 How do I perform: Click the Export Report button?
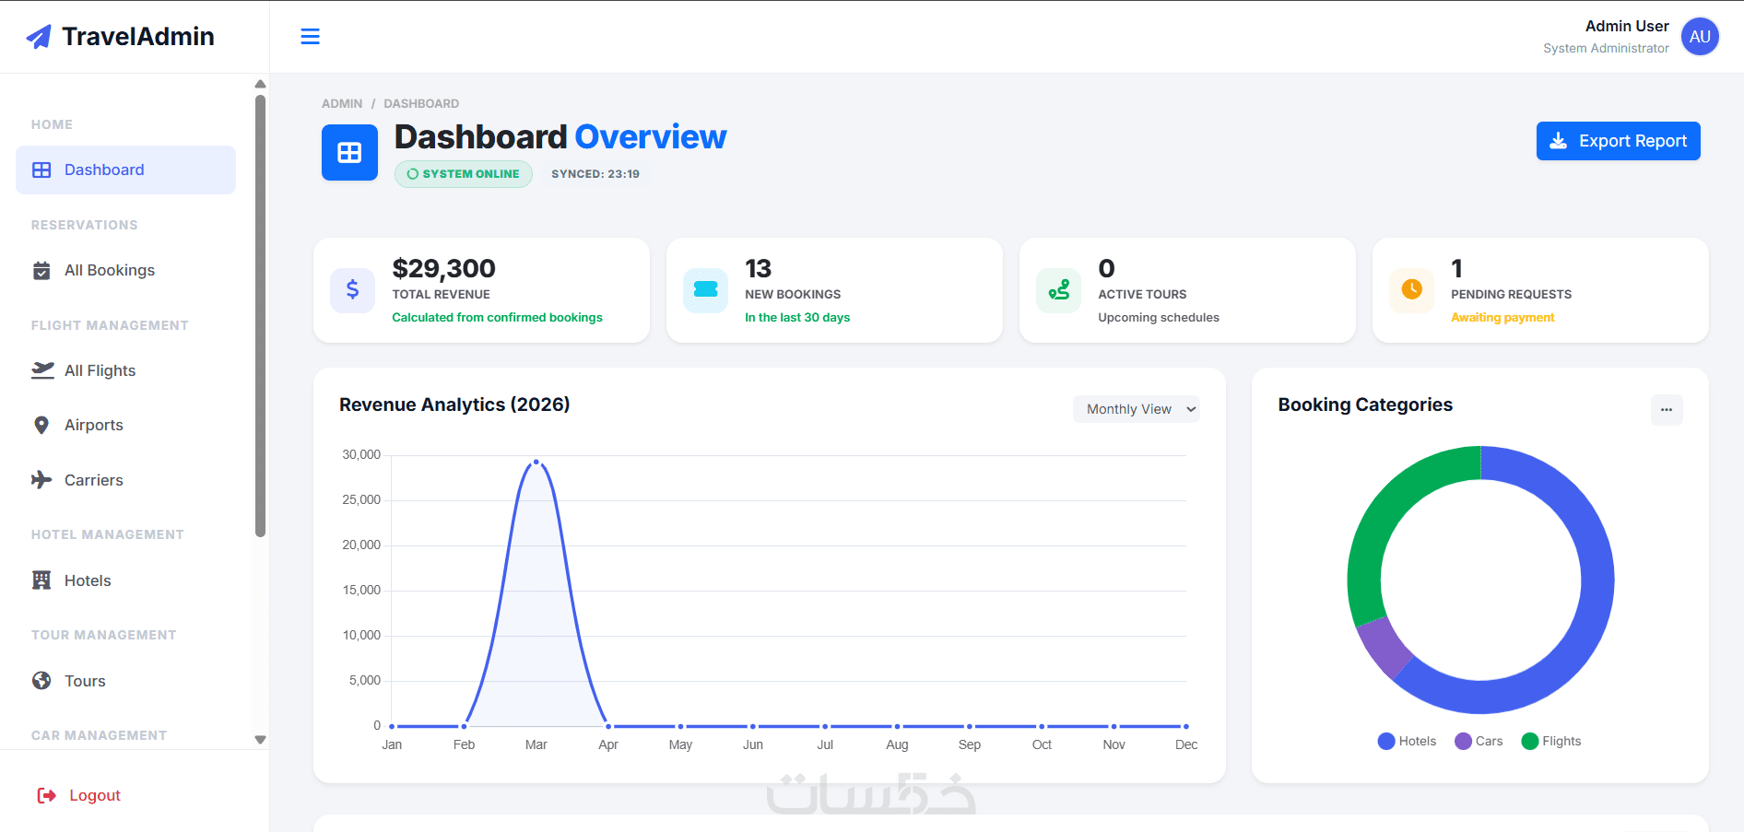click(x=1618, y=141)
